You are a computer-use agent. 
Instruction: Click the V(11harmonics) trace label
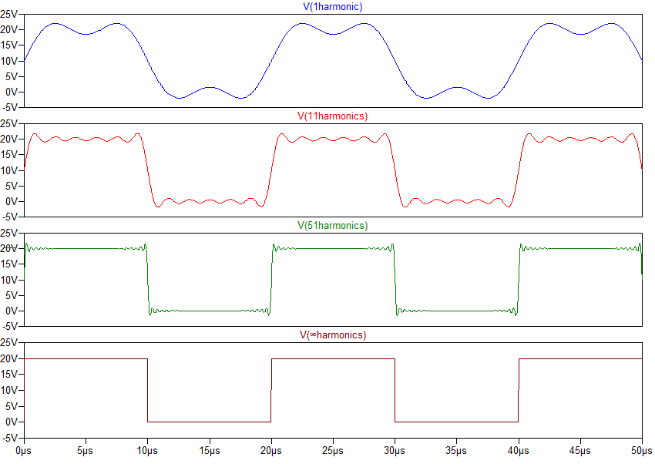[x=332, y=116]
